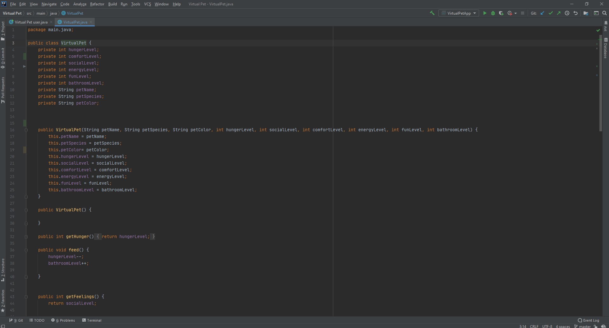Open the Navigate menu
This screenshot has height=328, width=609.
point(49,4)
